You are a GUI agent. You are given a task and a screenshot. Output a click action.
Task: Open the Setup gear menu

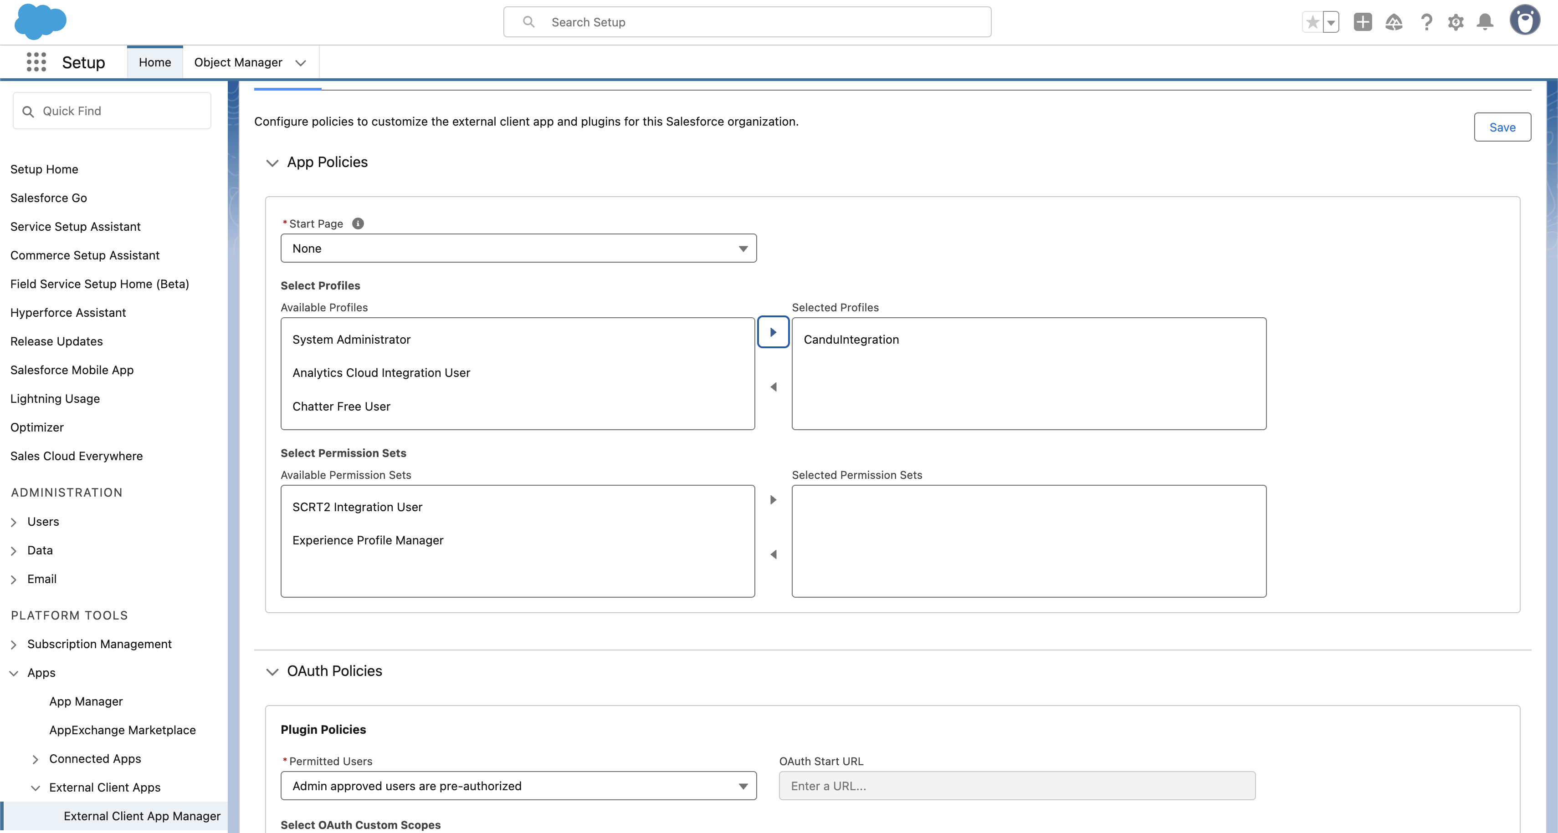pos(1456,22)
